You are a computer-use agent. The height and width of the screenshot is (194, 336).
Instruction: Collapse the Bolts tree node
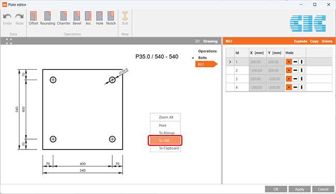[193, 58]
